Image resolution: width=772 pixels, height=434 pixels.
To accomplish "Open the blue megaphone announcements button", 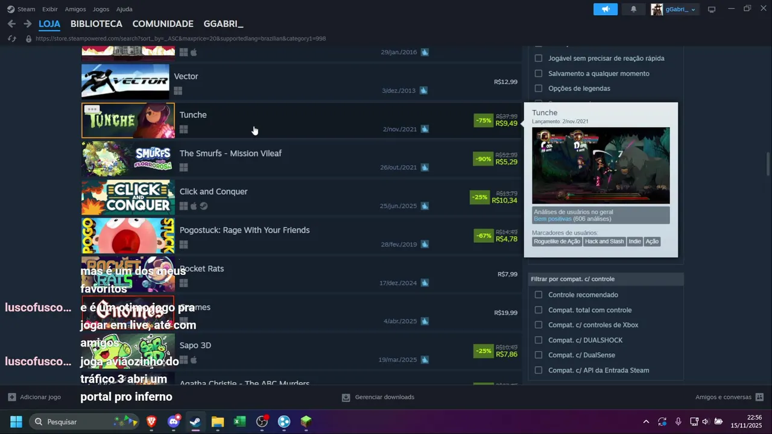I will pos(606,9).
